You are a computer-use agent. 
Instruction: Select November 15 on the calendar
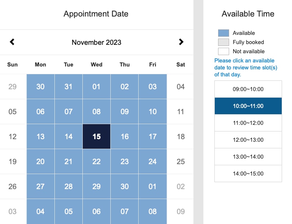coord(96,137)
